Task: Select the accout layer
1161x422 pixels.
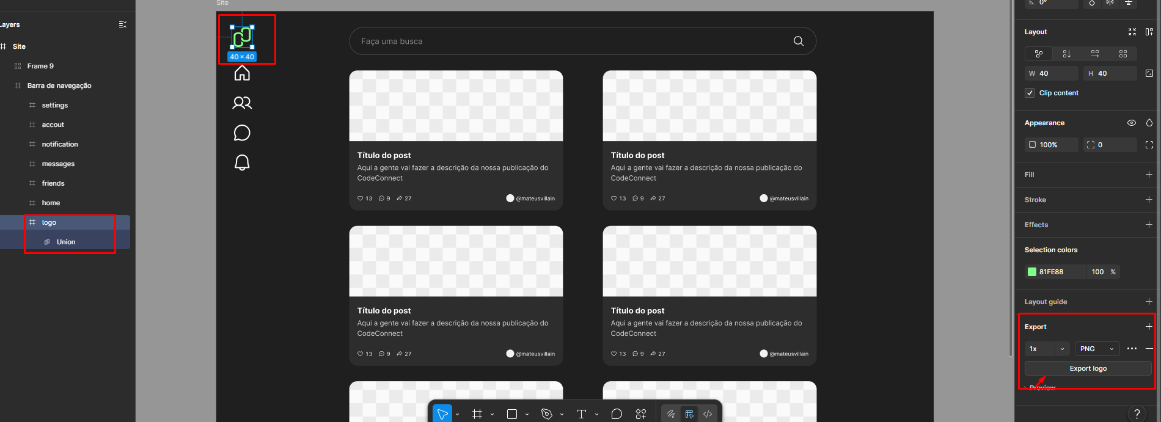Action: [x=53, y=125]
